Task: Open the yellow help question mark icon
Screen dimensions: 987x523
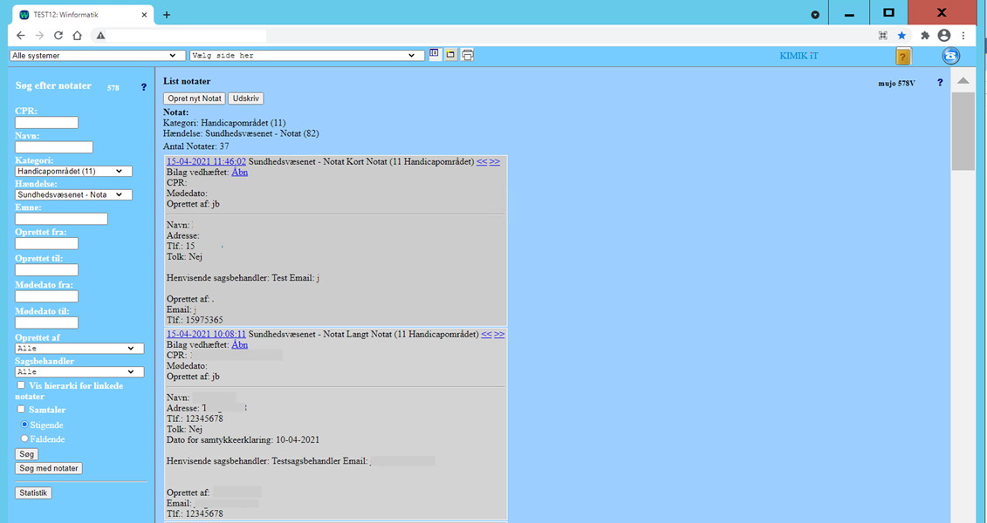Action: click(x=902, y=57)
